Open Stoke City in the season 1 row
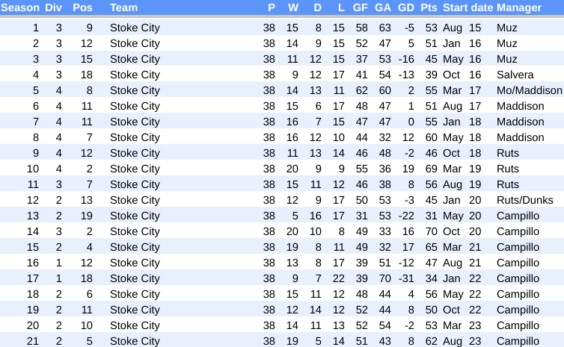Viewport: 564px width, 347px height. point(135,28)
